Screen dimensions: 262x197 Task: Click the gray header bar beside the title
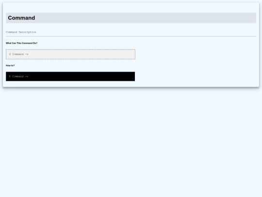coord(146,18)
